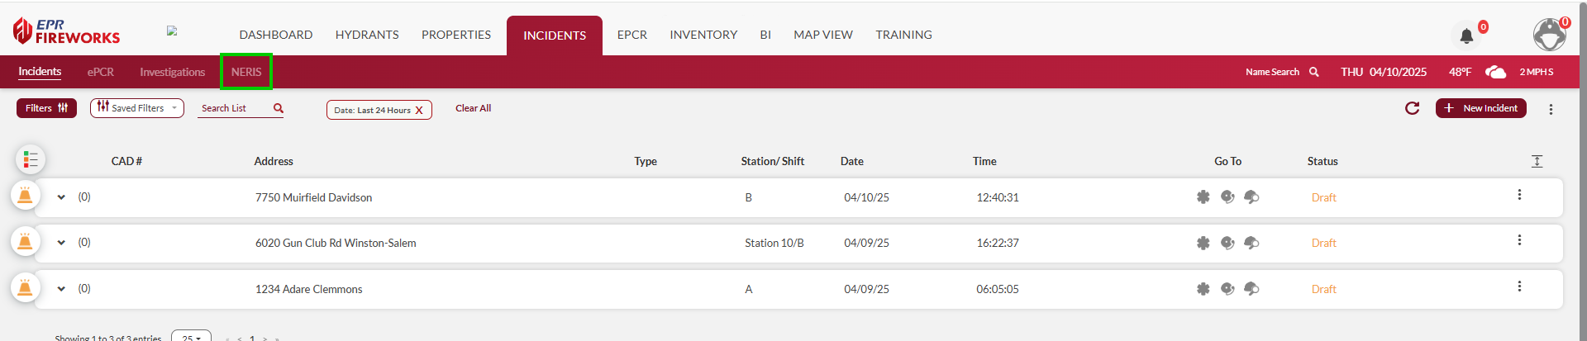
Task: Expand the 1234 Adare Clemmons incident row
Action: tap(61, 289)
